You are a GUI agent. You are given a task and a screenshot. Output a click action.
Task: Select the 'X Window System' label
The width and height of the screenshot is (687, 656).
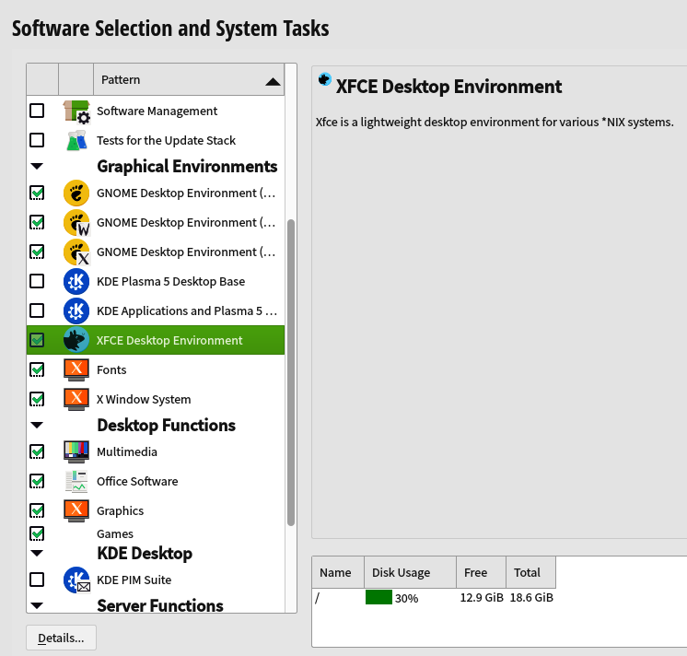point(144,399)
